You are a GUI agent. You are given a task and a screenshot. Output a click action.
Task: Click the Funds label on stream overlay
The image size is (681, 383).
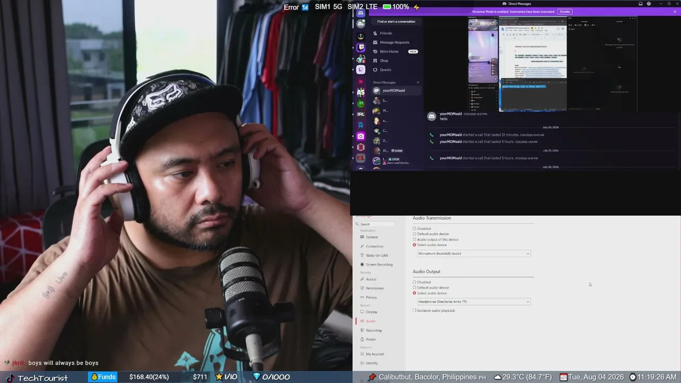point(103,377)
